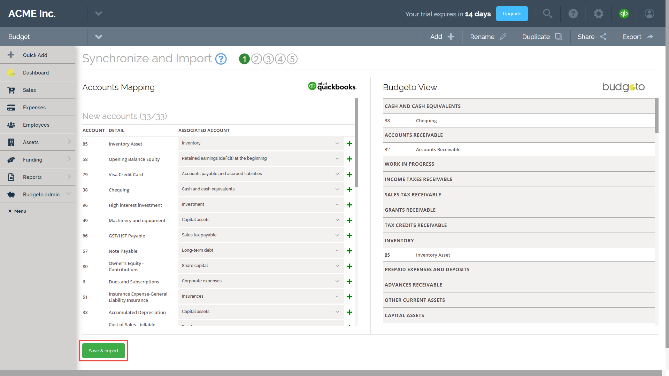Click the Upgrade button in the top bar
The width and height of the screenshot is (669, 376).
[x=512, y=14]
